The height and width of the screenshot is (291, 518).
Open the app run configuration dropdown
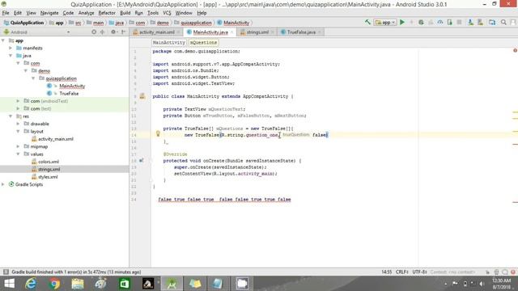point(385,23)
